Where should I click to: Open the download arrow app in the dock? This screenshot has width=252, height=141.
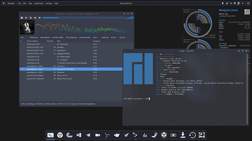183,135
